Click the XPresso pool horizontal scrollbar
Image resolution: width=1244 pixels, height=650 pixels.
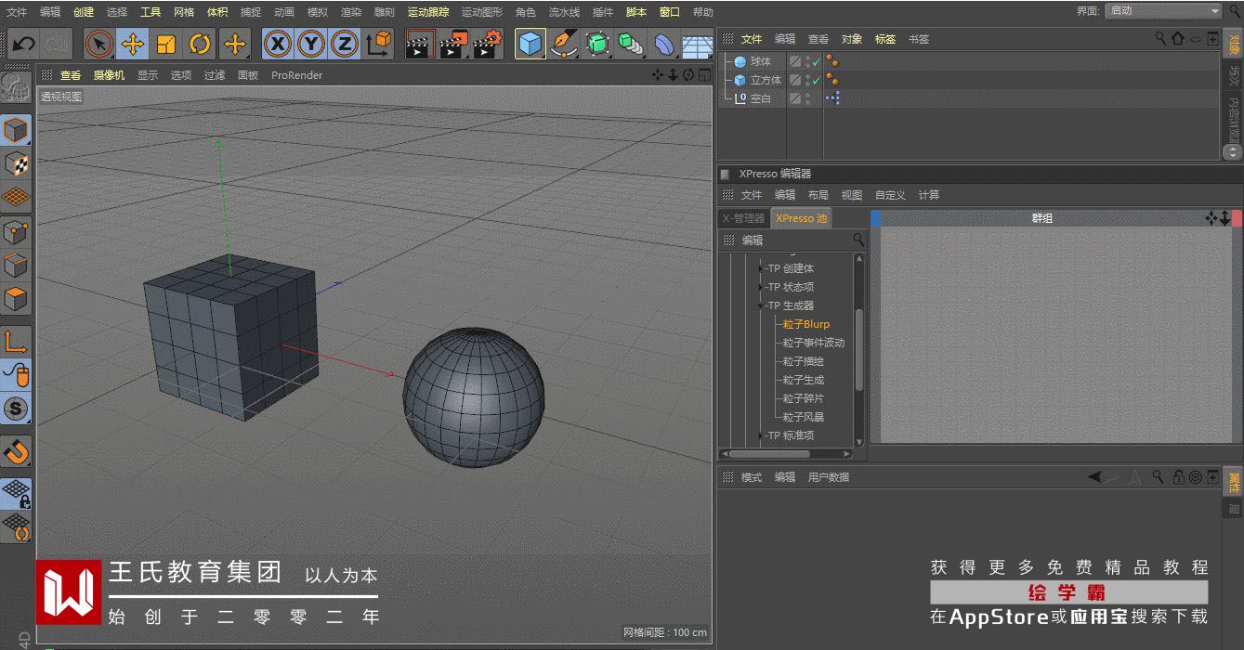click(769, 454)
